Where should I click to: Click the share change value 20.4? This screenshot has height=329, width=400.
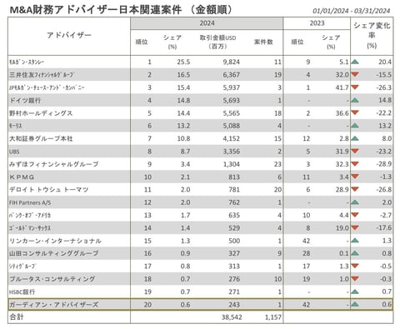pyautogui.click(x=385, y=62)
